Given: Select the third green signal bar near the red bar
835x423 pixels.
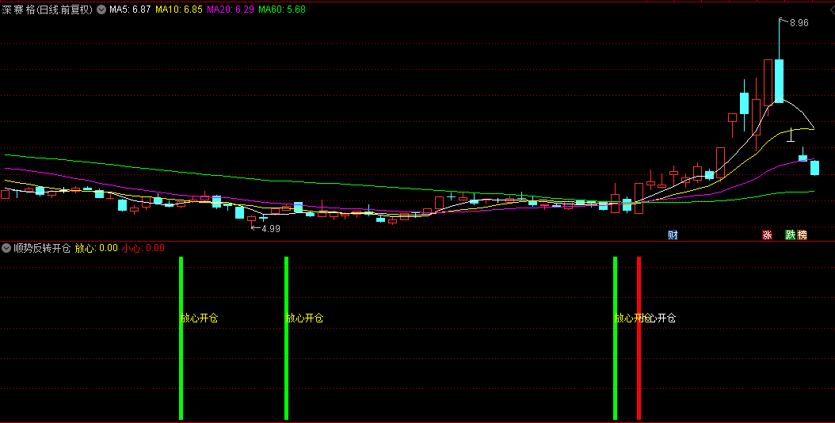Looking at the screenshot, I should tap(615, 337).
